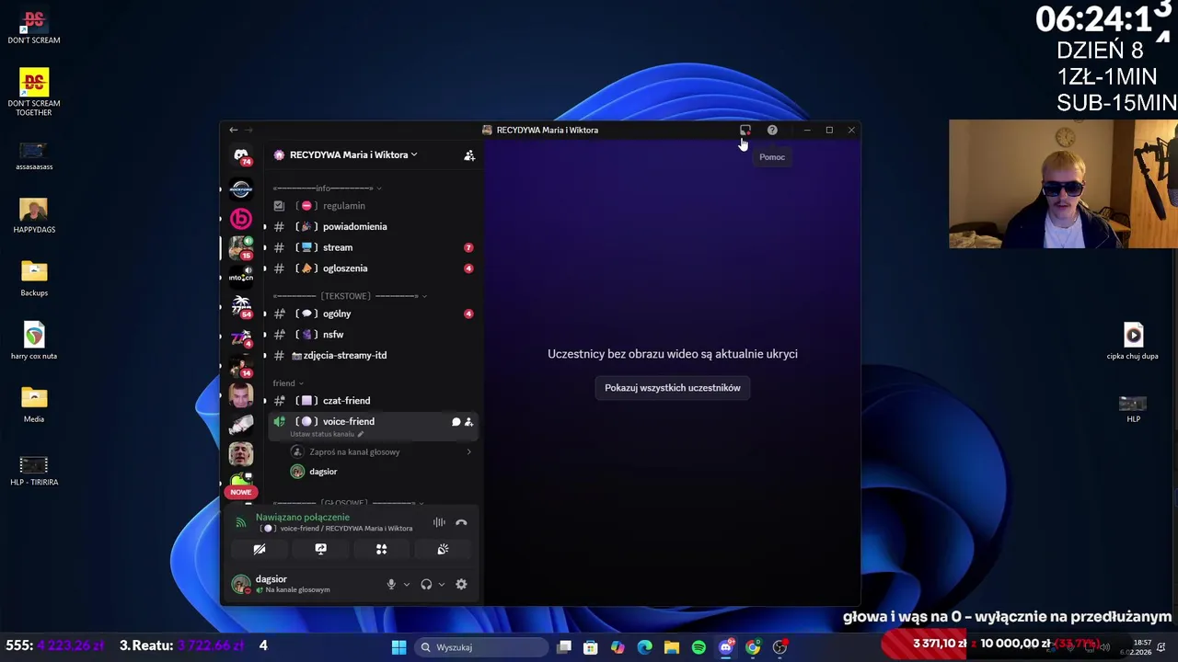Viewport: 1178px width, 662px height.
Task: Collapse the TEKSTOWE category
Action: 350,296
